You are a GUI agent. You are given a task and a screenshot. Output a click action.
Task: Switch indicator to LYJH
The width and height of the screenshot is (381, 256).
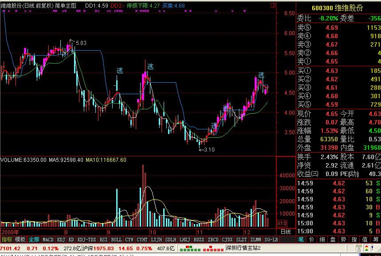157,240
